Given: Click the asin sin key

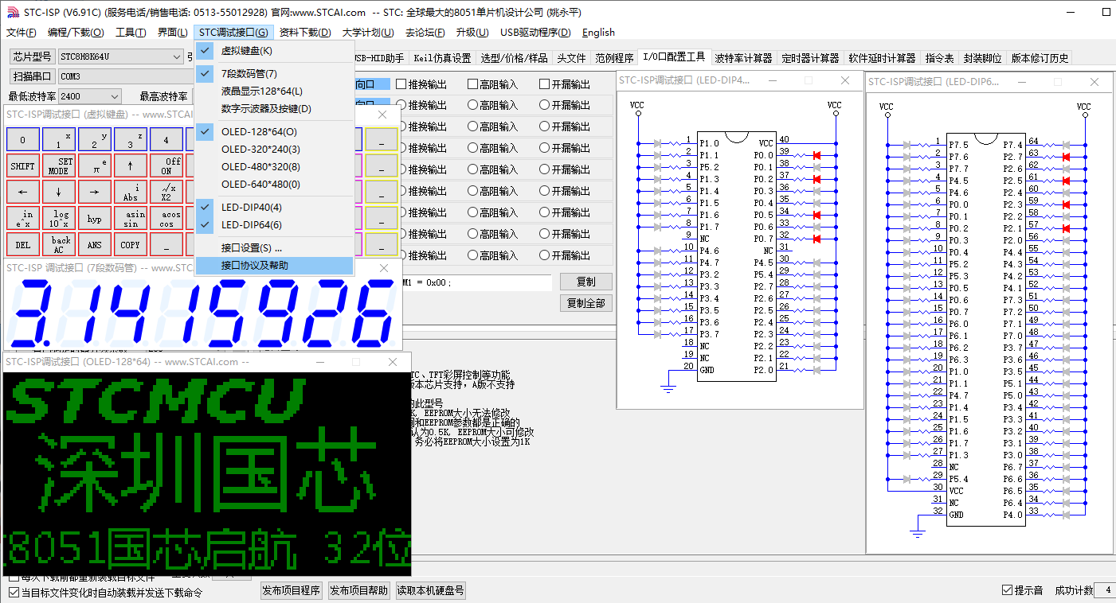Looking at the screenshot, I should click(130, 218).
